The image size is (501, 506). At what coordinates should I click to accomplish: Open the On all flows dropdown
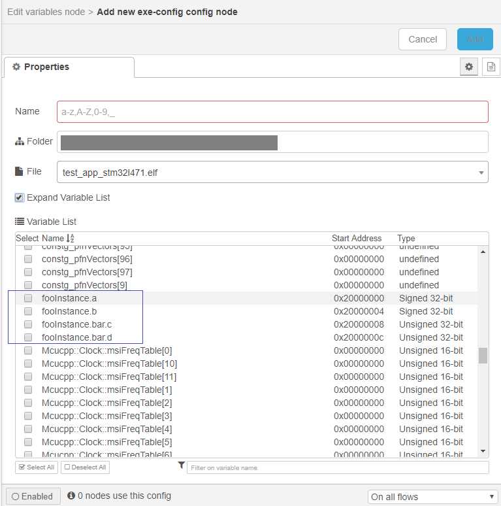[x=432, y=497]
